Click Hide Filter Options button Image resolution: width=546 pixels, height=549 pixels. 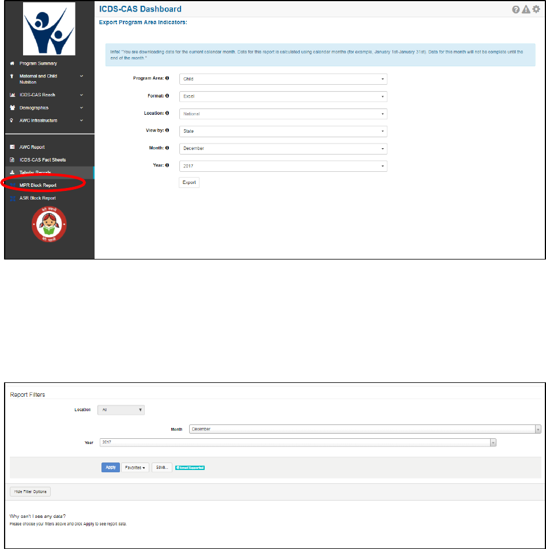30,491
